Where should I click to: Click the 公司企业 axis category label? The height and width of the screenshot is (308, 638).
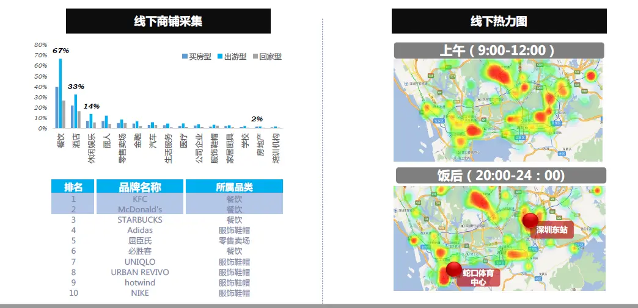199,148
